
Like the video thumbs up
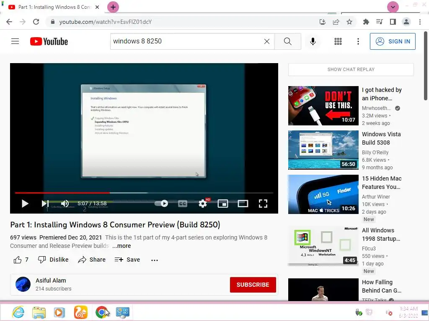click(18, 260)
